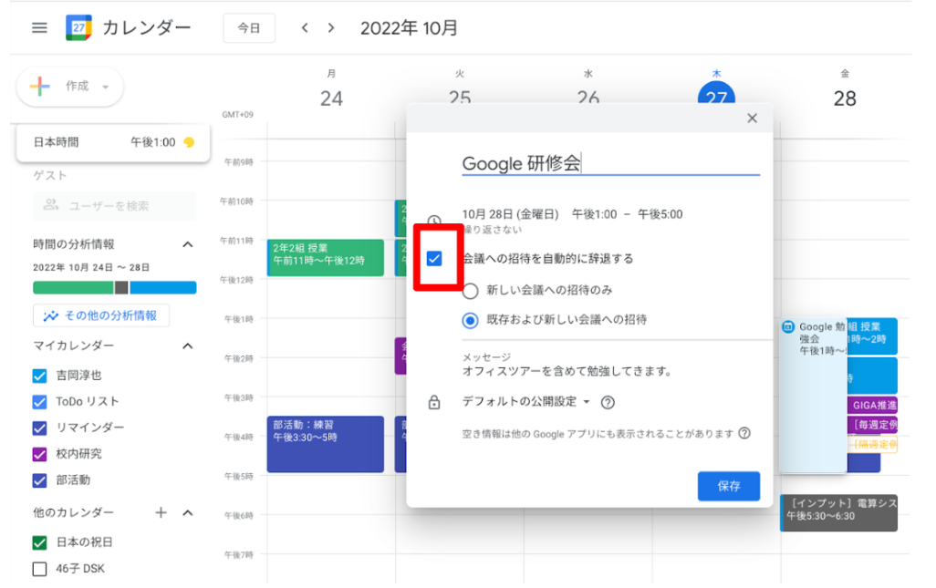Open the hamburger main menu
This screenshot has width=936, height=588.
(39, 28)
